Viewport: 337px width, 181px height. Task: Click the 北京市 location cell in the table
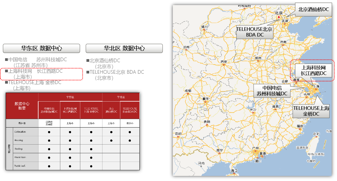coord(130,123)
